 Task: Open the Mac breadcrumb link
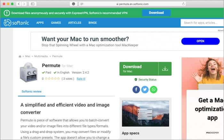point(28,56)
